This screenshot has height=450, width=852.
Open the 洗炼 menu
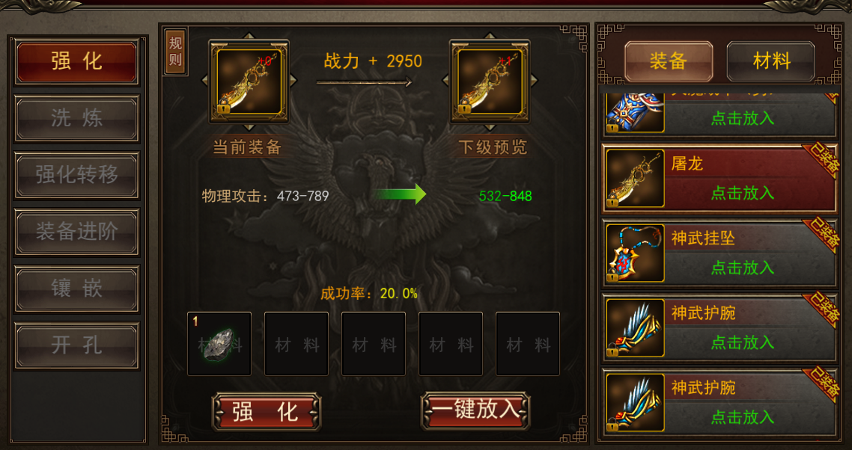76,118
